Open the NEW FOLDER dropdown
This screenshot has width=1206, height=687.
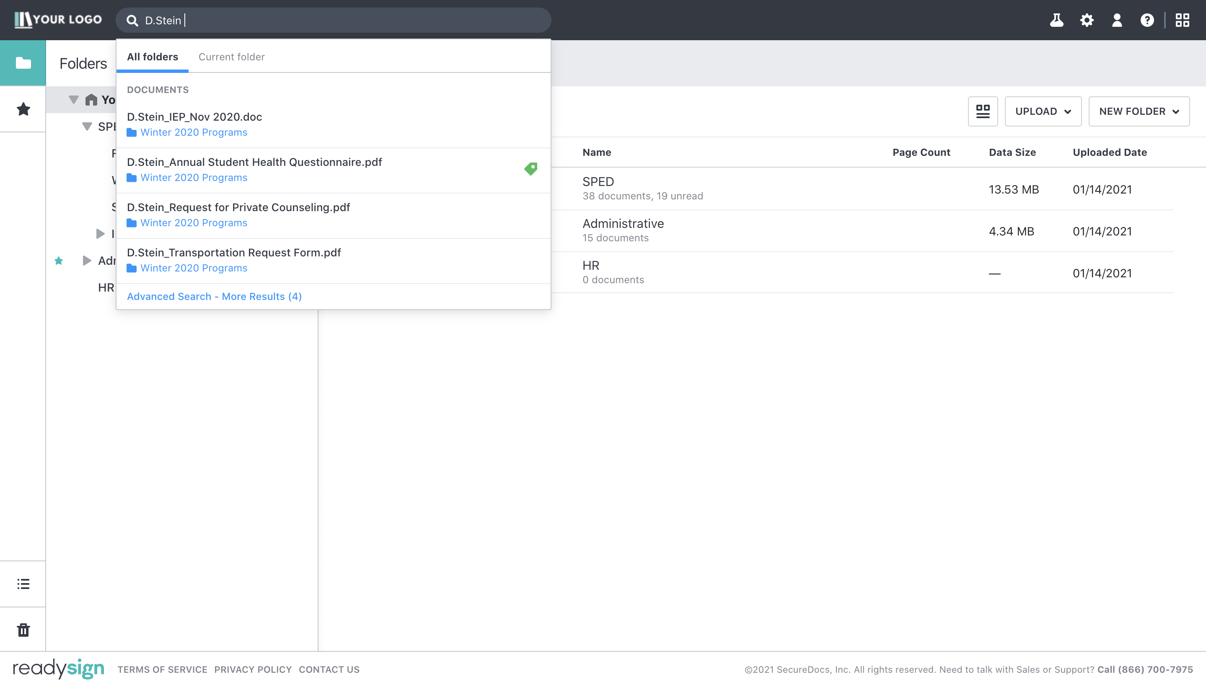[1139, 111]
